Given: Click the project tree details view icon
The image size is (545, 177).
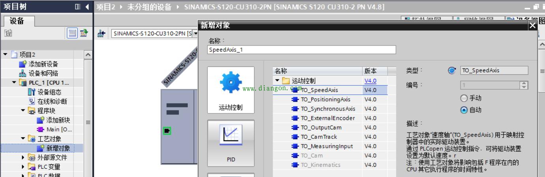Looking at the screenshot, I should pyautogui.click(x=73, y=33).
